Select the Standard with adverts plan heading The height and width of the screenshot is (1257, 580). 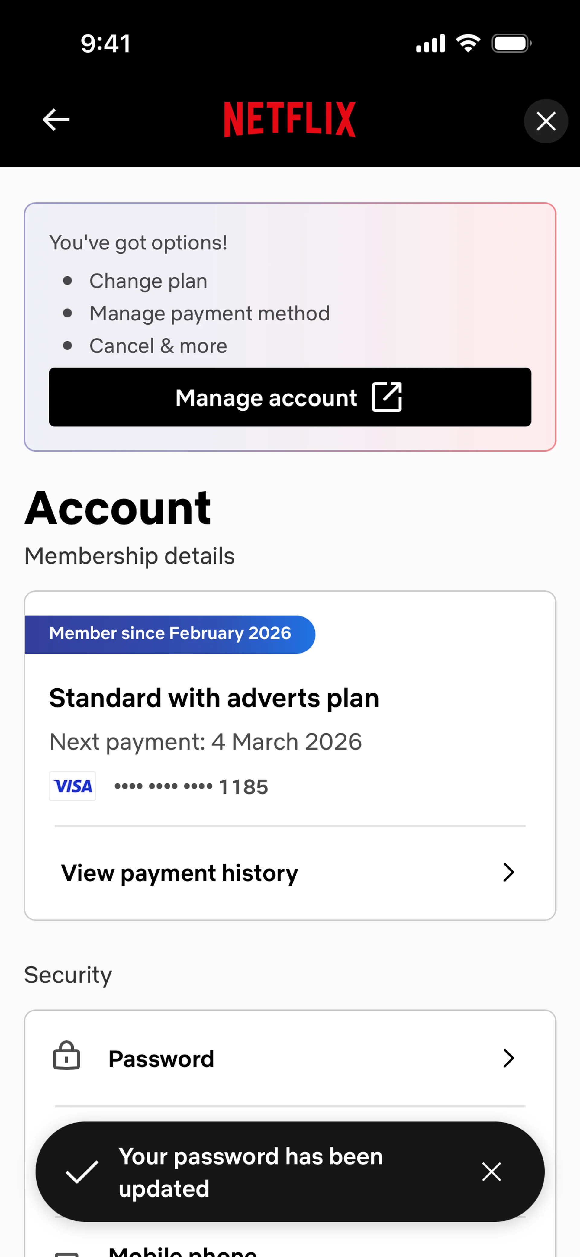214,698
